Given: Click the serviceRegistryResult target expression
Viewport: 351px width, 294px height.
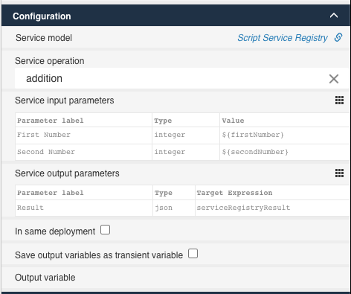Looking at the screenshot, I should 272,208.
